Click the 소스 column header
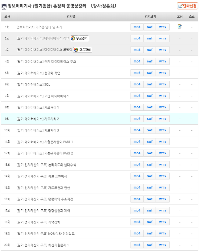This screenshot has height=251, width=199. [192, 17]
